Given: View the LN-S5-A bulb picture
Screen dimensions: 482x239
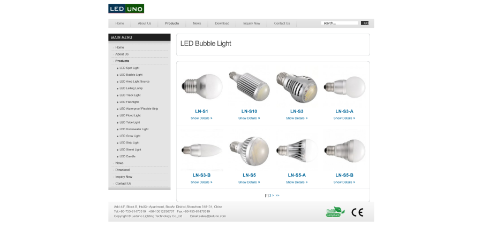Looking at the screenshot, I should coord(297,150).
